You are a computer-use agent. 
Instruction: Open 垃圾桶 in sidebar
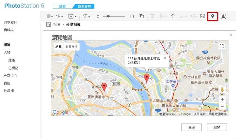click(x=9, y=91)
